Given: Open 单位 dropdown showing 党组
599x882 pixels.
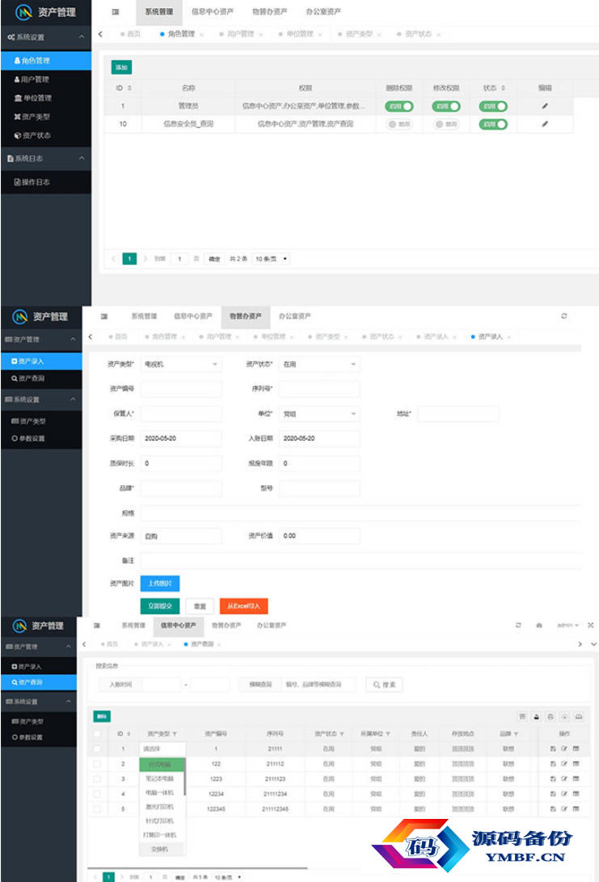Looking at the screenshot, I should pos(319,414).
